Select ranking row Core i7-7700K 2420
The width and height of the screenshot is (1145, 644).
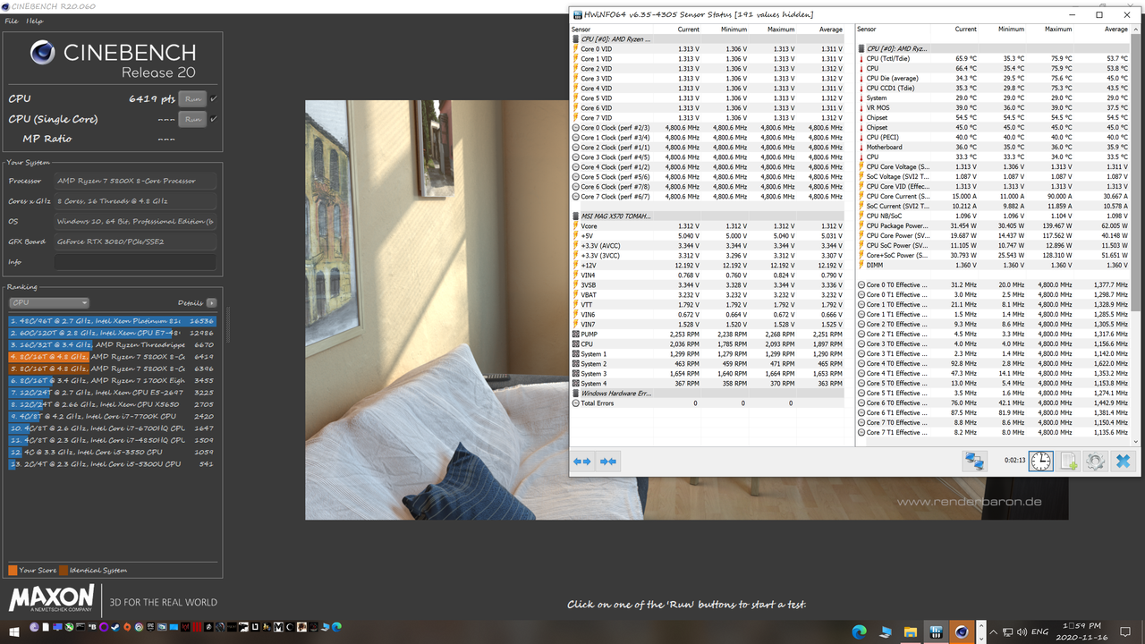point(113,416)
